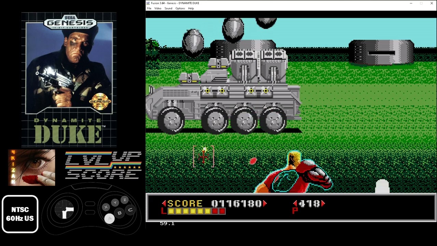Click the red targeting crosshair in game

[x=204, y=156]
